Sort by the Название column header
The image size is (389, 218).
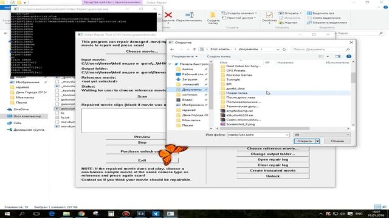[x=285, y=62]
